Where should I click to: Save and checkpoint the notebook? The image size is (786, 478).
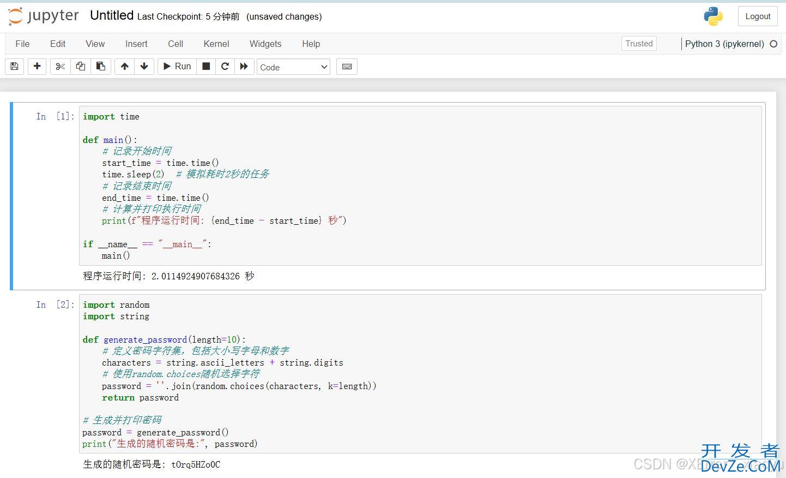tap(15, 67)
